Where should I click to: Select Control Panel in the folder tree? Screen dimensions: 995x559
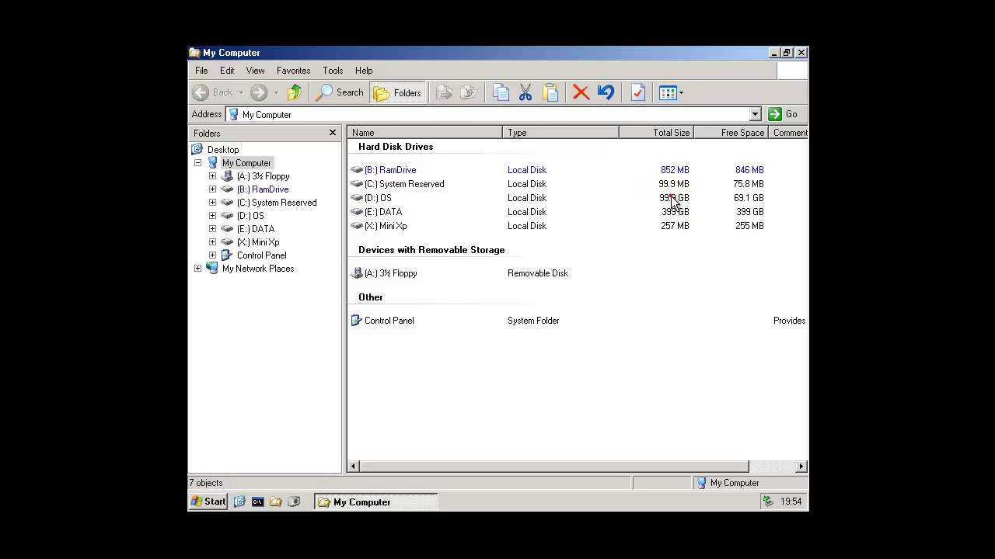[x=261, y=255]
